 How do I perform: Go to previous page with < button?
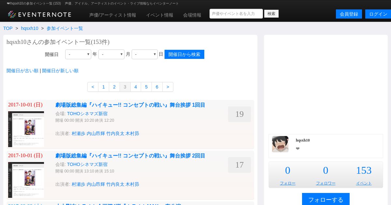[93, 87]
